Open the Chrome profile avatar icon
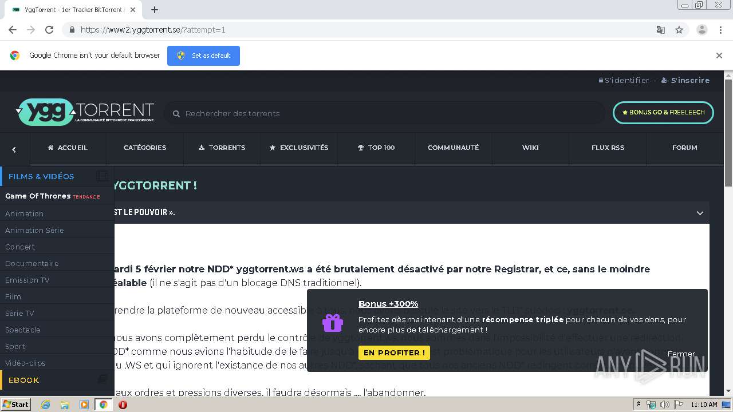Viewport: 733px width, 412px height. (702, 30)
